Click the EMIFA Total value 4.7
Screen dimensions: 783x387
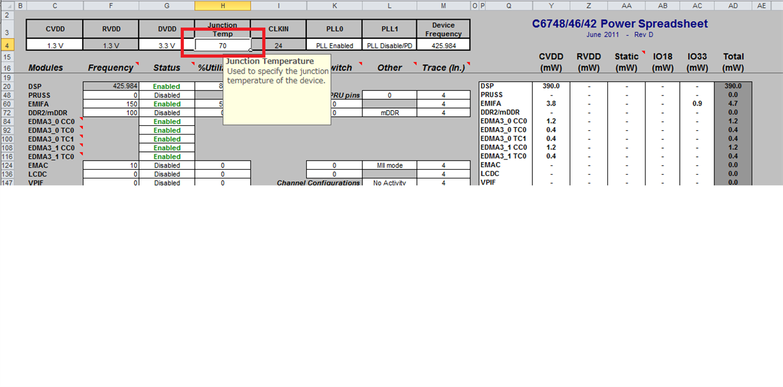coord(733,104)
